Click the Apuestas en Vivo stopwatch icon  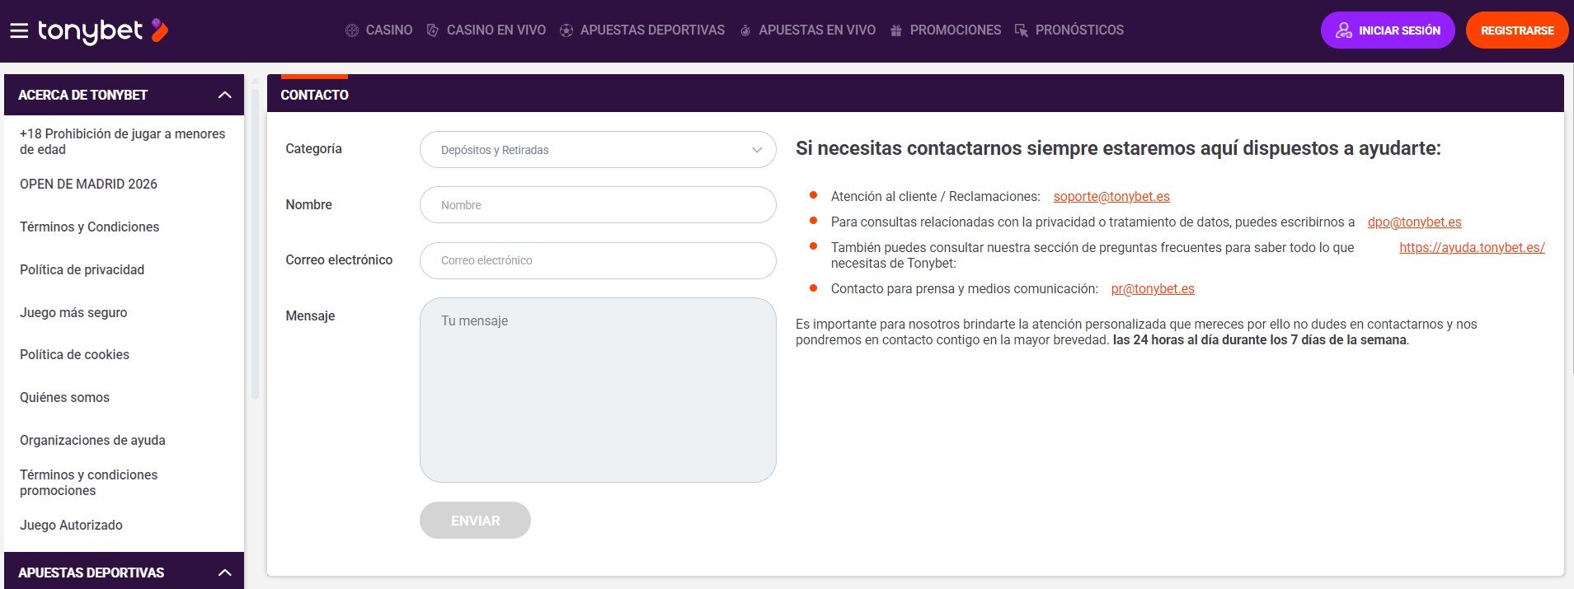click(x=745, y=30)
